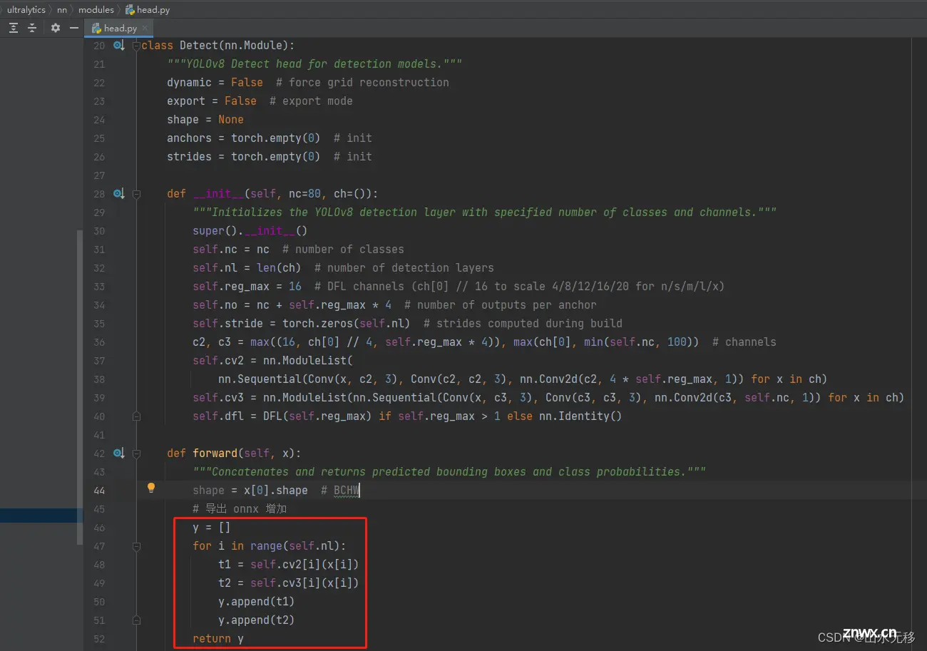Viewport: 927px width, 651px height.
Task: Click 'y.append(t2)' code line
Action: [x=256, y=620]
